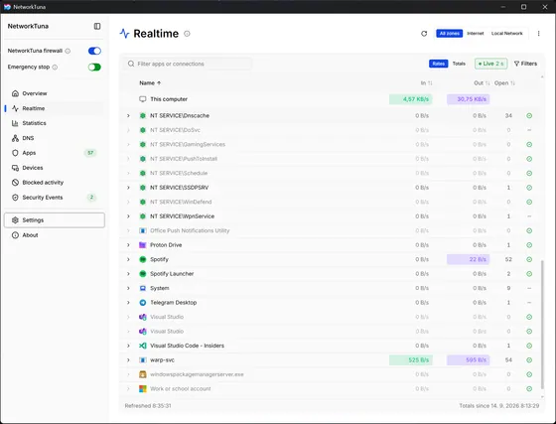Open the Devices page in sidebar
Image resolution: width=556 pixels, height=424 pixels.
pos(55,168)
